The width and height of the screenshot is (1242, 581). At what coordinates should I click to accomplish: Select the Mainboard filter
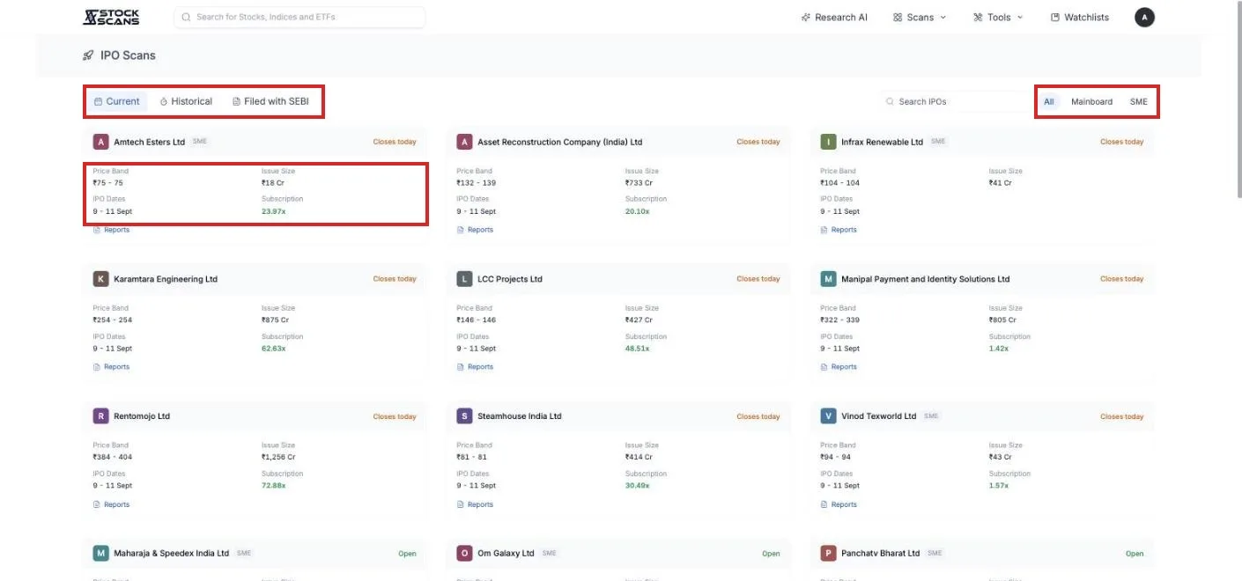pos(1091,102)
